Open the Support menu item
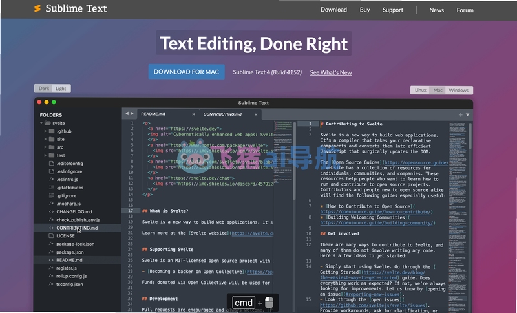This screenshot has width=517, height=313. coord(393,10)
